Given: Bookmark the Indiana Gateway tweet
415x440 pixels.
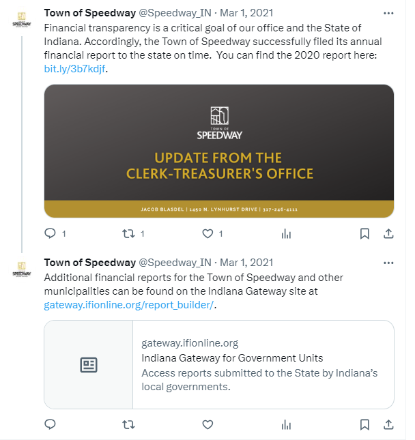Looking at the screenshot, I should point(364,424).
